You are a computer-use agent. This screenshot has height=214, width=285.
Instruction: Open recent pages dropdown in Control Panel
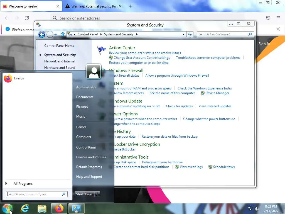(x=55, y=34)
